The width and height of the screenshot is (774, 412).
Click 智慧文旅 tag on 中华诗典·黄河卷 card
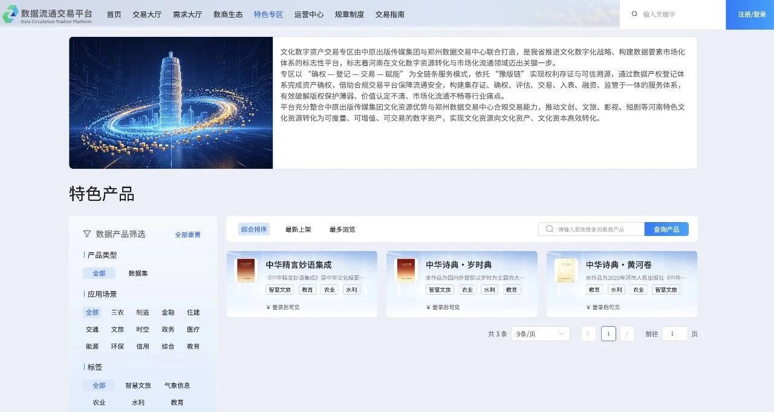tap(666, 290)
